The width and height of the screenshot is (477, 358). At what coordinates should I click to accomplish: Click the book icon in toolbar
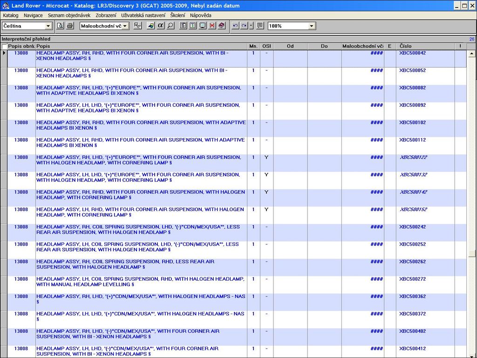tap(222, 26)
